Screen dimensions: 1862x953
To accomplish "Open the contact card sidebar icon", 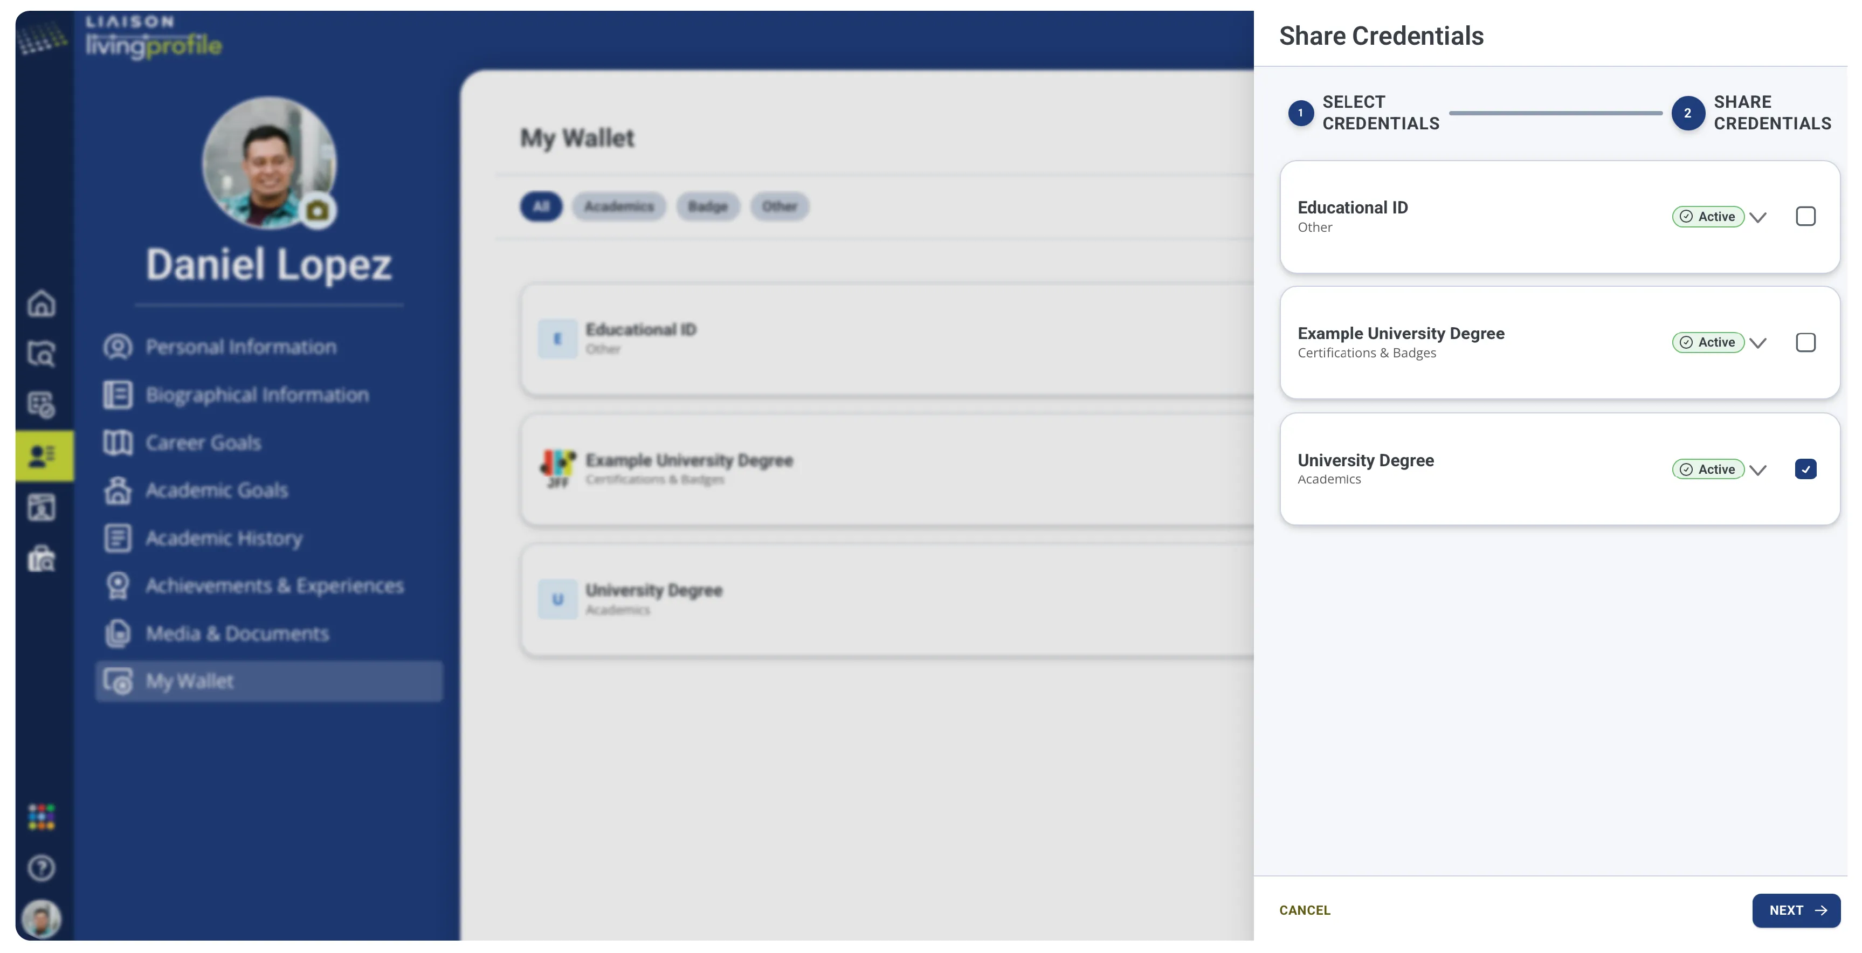I will 41,507.
